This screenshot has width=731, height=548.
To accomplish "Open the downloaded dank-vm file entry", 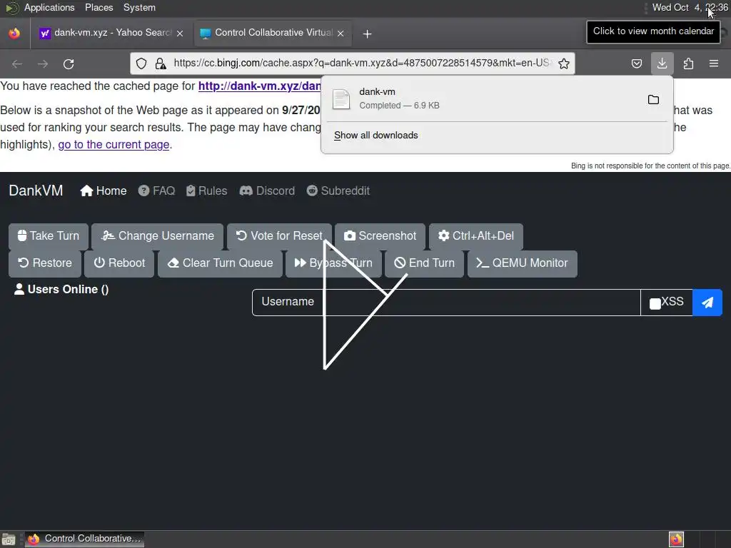I will [483, 98].
